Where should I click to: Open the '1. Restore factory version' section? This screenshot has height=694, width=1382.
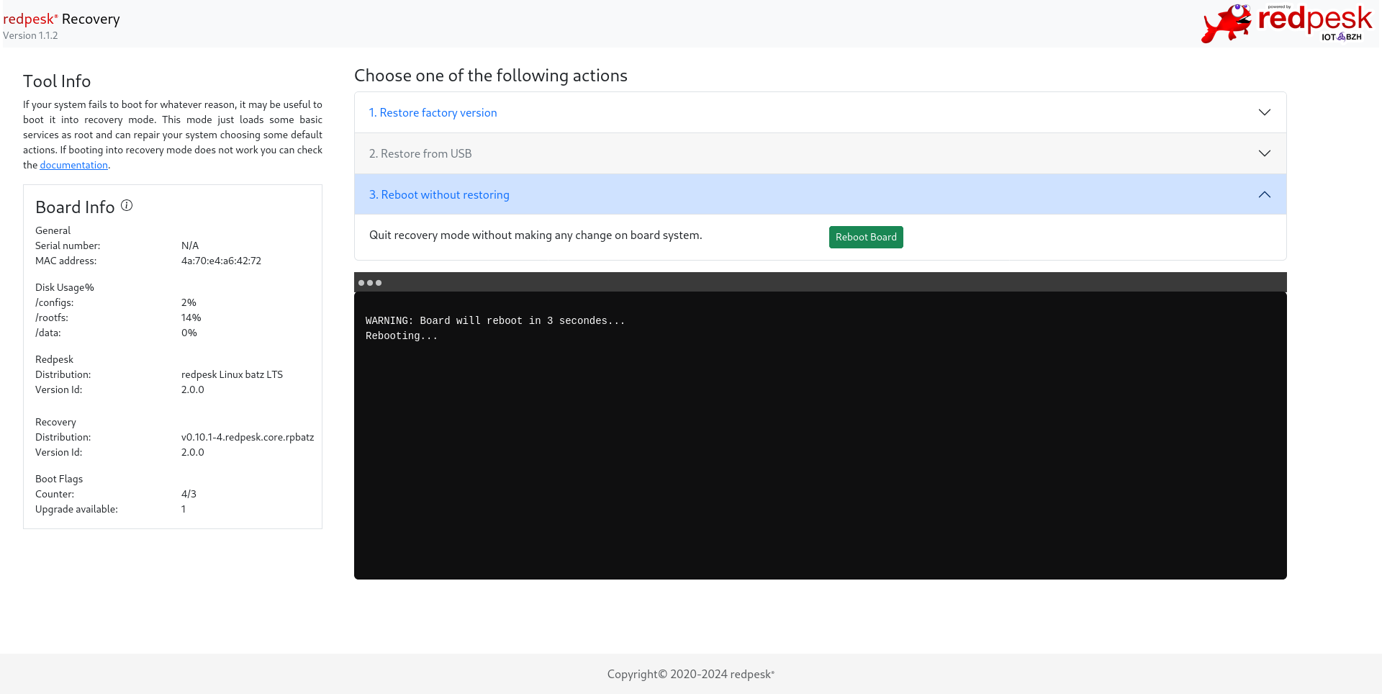pyautogui.click(x=820, y=112)
